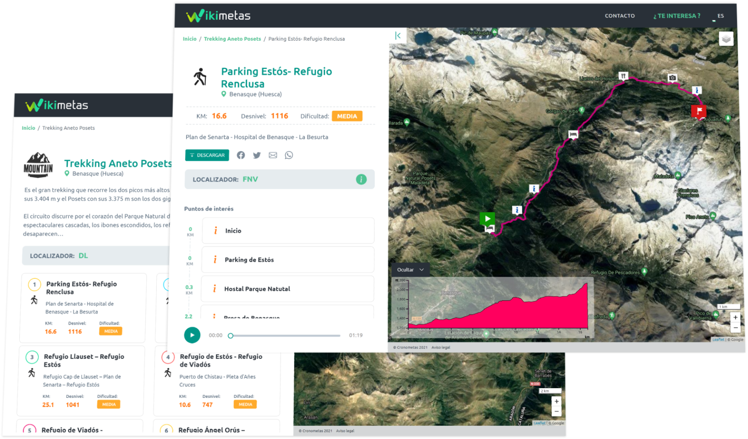Share the route on Twitter

[257, 155]
